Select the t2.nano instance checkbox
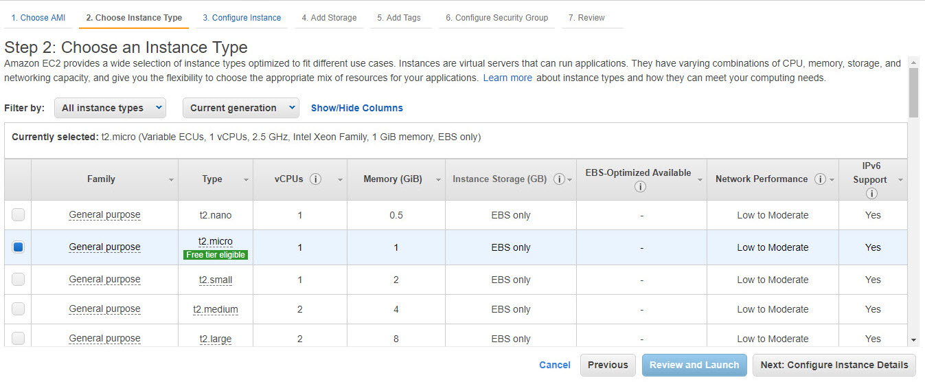 tap(19, 215)
